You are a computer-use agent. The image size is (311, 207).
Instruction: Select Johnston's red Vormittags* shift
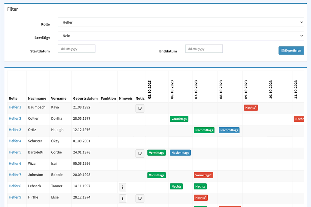[x=203, y=175]
